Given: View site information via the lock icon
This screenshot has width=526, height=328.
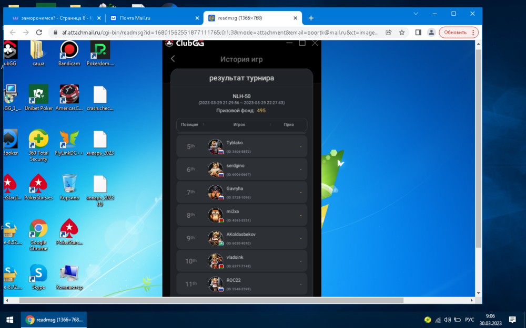Looking at the screenshot, I should pyautogui.click(x=55, y=33).
